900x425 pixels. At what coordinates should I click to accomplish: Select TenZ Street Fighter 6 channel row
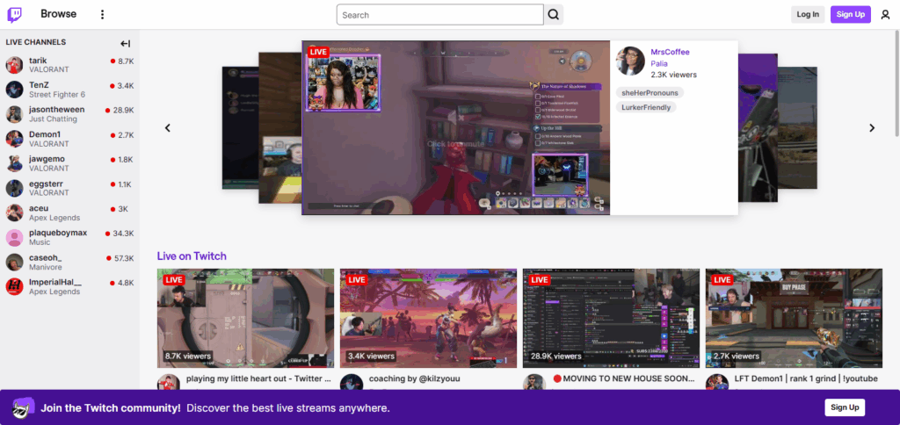[70, 90]
